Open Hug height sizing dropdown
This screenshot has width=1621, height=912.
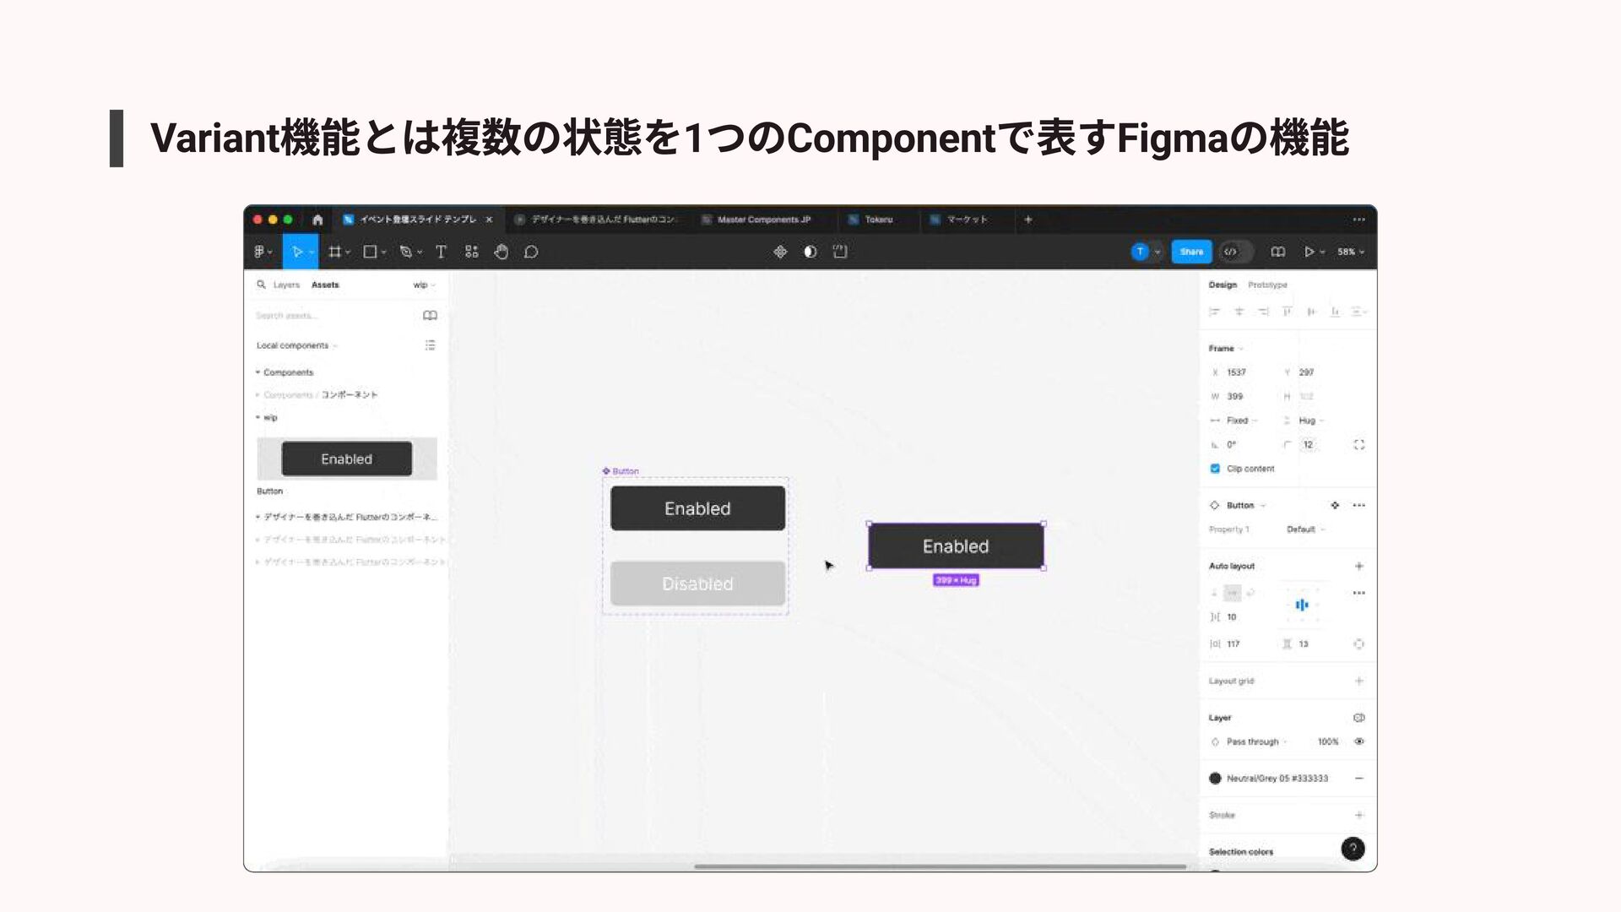(1311, 421)
